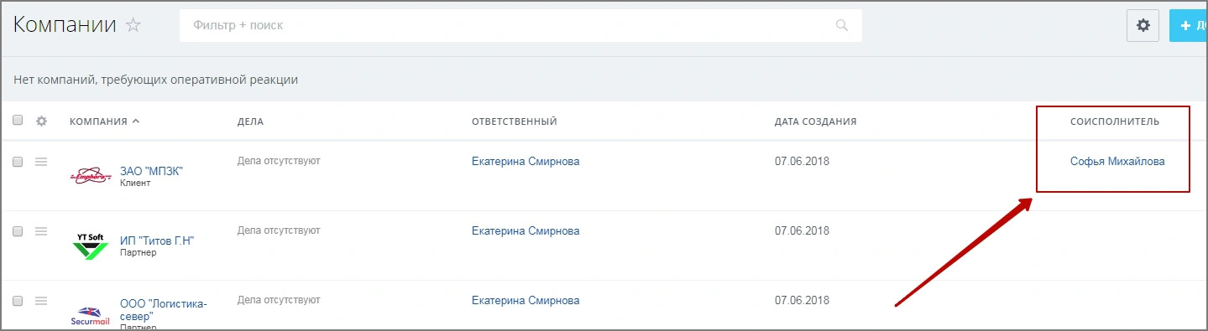Click the Дела column header
The image size is (1208, 331).
250,122
